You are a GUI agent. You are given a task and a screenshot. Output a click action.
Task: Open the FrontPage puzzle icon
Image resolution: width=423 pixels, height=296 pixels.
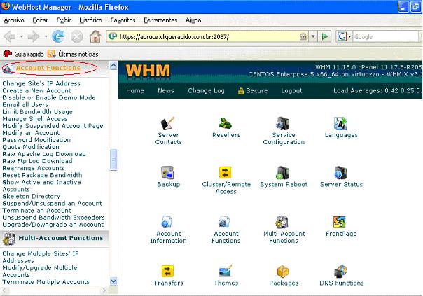340,222
